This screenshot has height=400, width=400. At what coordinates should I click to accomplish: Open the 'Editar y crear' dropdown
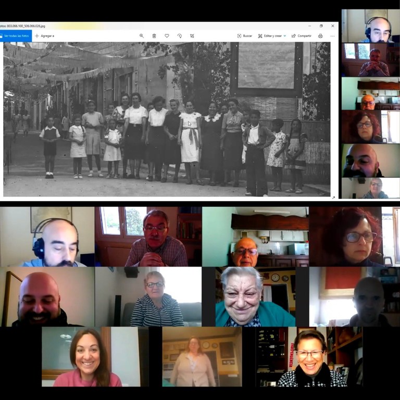pyautogui.click(x=272, y=36)
